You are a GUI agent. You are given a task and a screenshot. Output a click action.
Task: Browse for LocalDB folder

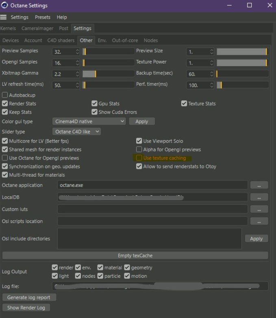(259, 197)
